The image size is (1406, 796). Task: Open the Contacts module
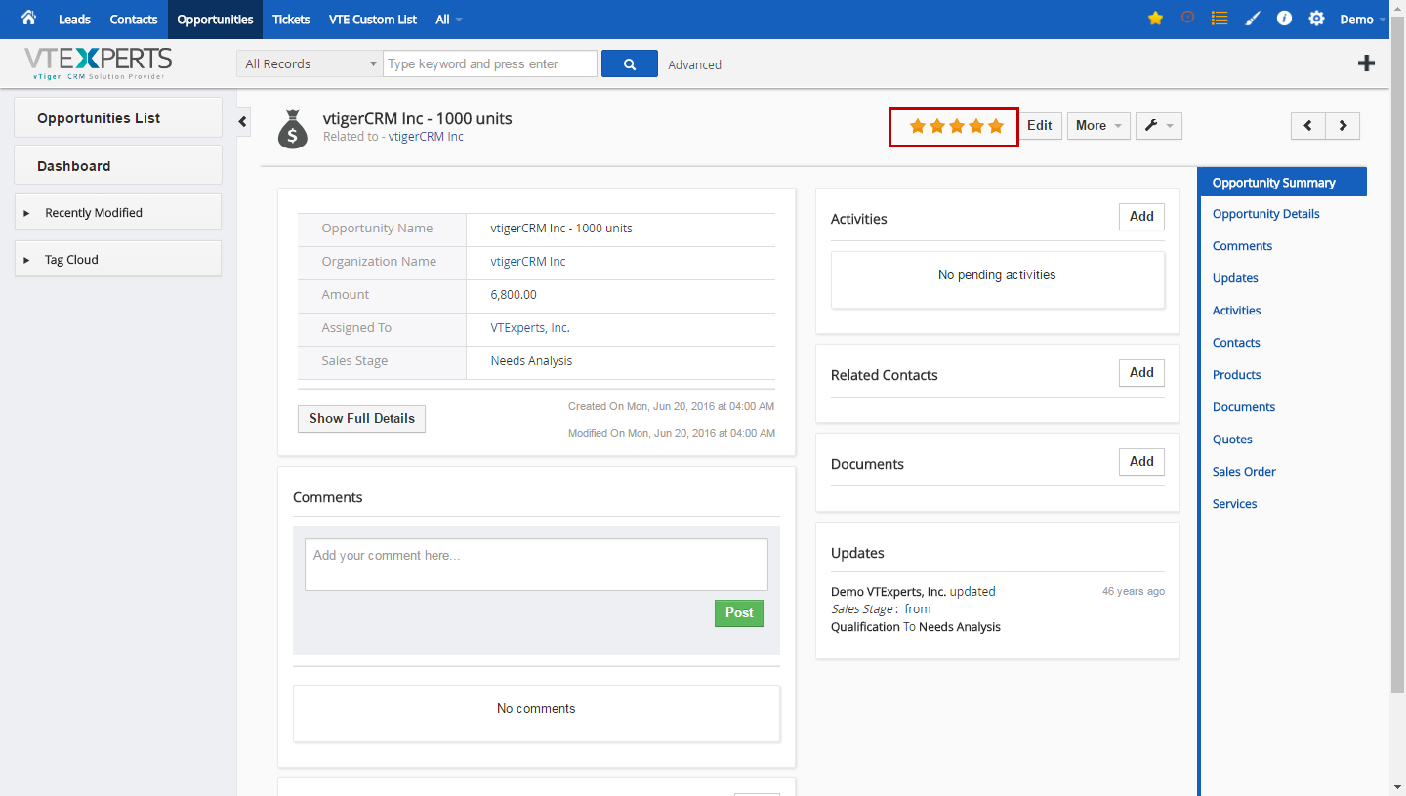coord(134,20)
